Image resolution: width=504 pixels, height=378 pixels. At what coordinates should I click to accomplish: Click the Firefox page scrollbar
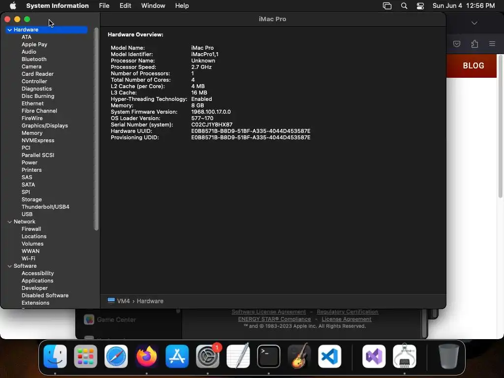pos(501,126)
